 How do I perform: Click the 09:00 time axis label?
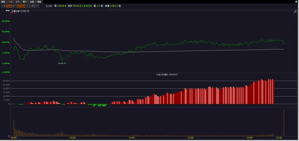pos(14,138)
